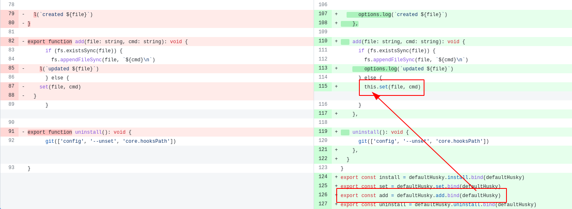The image size is (572, 209).
Task: Click new-file line 112 fs.appendFileSync code
Action: [416, 60]
